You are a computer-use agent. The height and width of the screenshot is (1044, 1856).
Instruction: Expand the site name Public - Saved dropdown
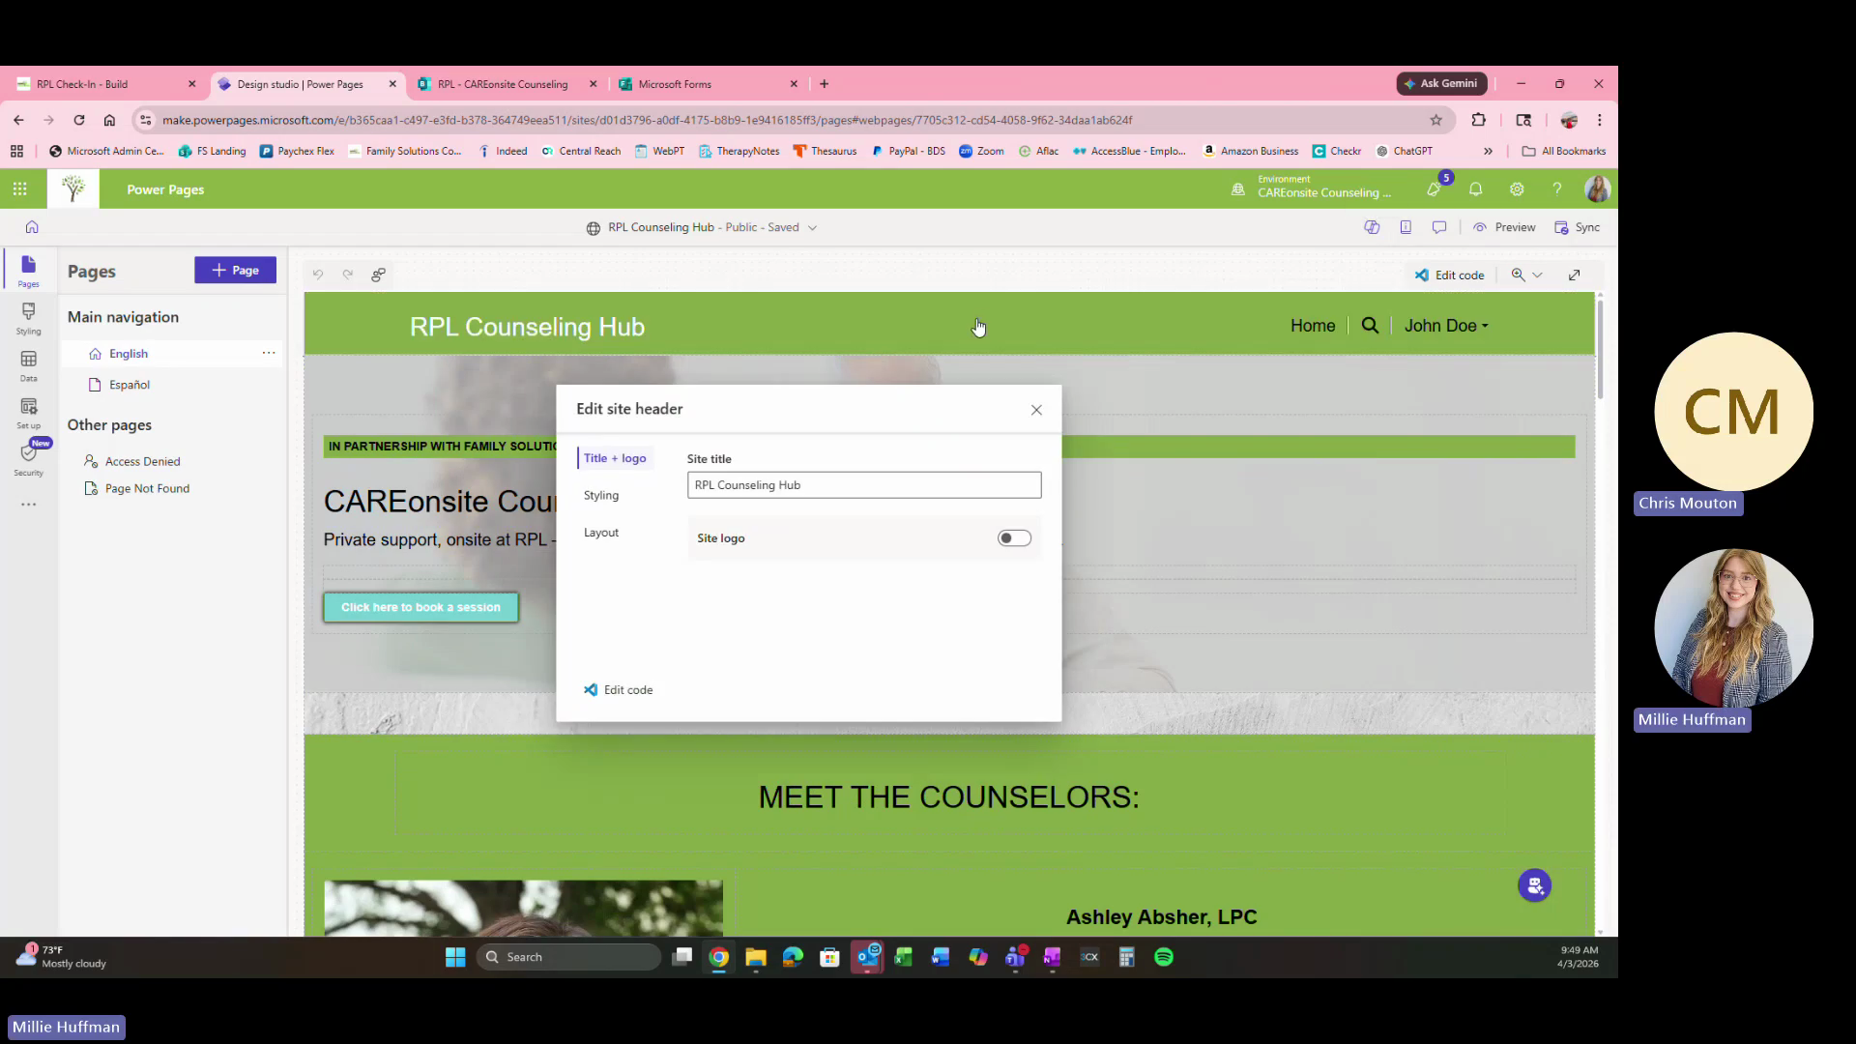click(x=812, y=227)
